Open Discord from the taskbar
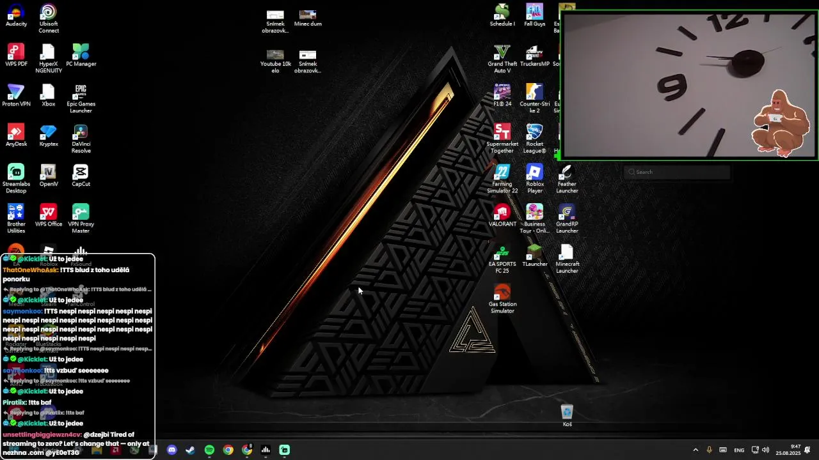The image size is (819, 460). click(171, 450)
